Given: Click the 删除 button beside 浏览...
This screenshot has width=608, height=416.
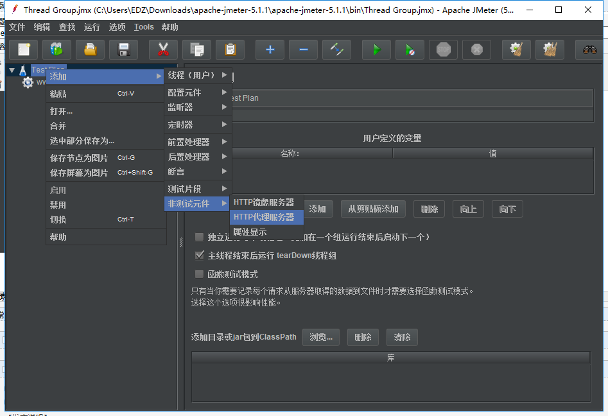Looking at the screenshot, I should pos(363,337).
